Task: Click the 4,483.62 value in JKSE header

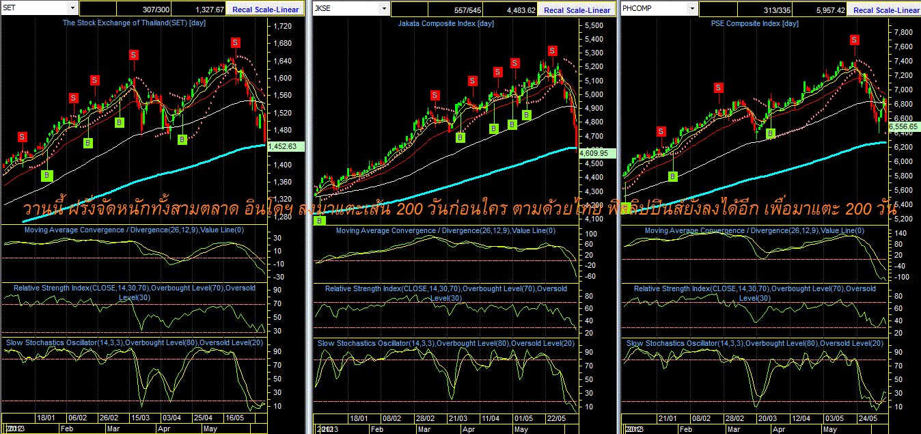Action: (x=510, y=10)
